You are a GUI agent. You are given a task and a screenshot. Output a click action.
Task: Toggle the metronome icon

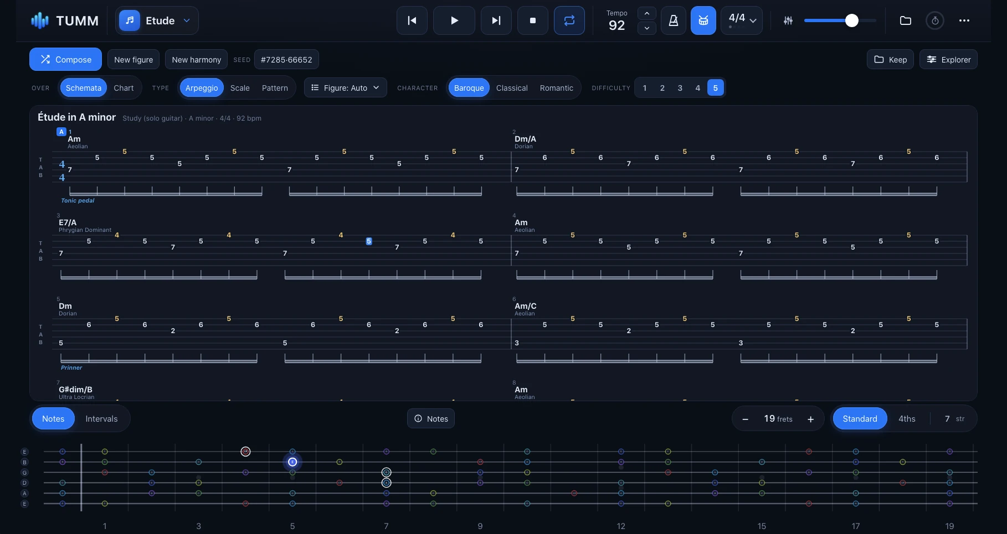tap(674, 20)
